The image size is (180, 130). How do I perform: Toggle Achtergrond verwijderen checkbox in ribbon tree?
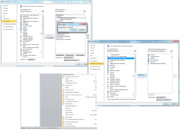[58, 40]
